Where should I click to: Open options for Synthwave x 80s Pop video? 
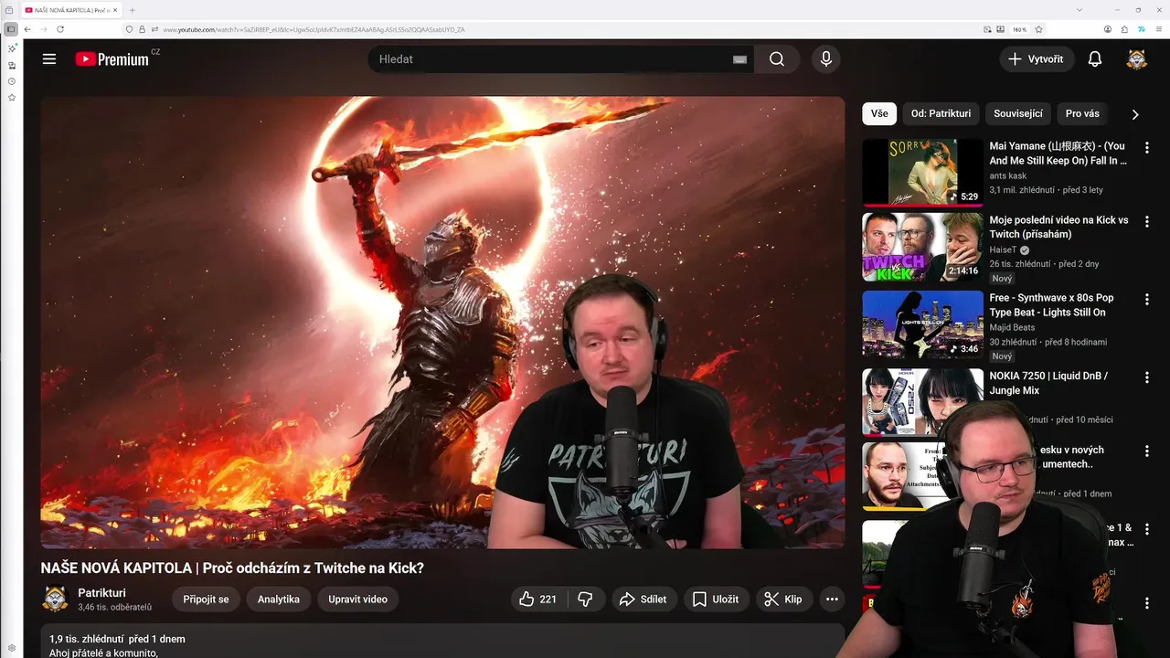click(1147, 300)
